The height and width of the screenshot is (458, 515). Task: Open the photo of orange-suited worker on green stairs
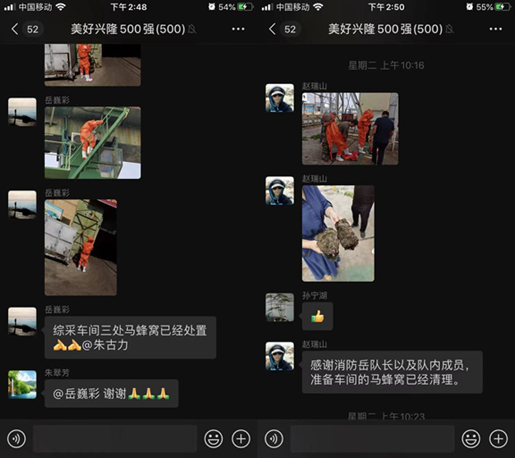[93, 143]
